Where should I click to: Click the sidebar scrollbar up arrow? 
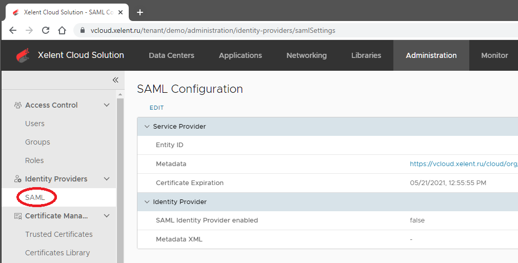coord(120,94)
